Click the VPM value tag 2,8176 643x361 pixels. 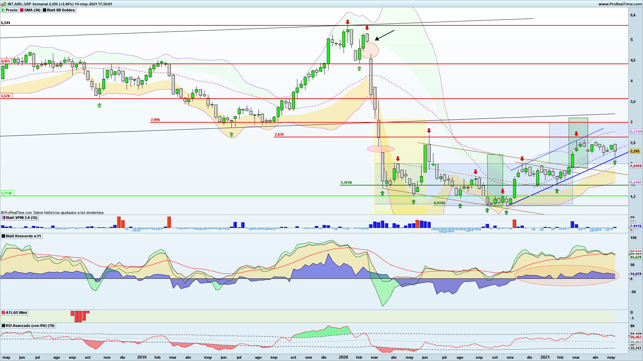point(636,226)
